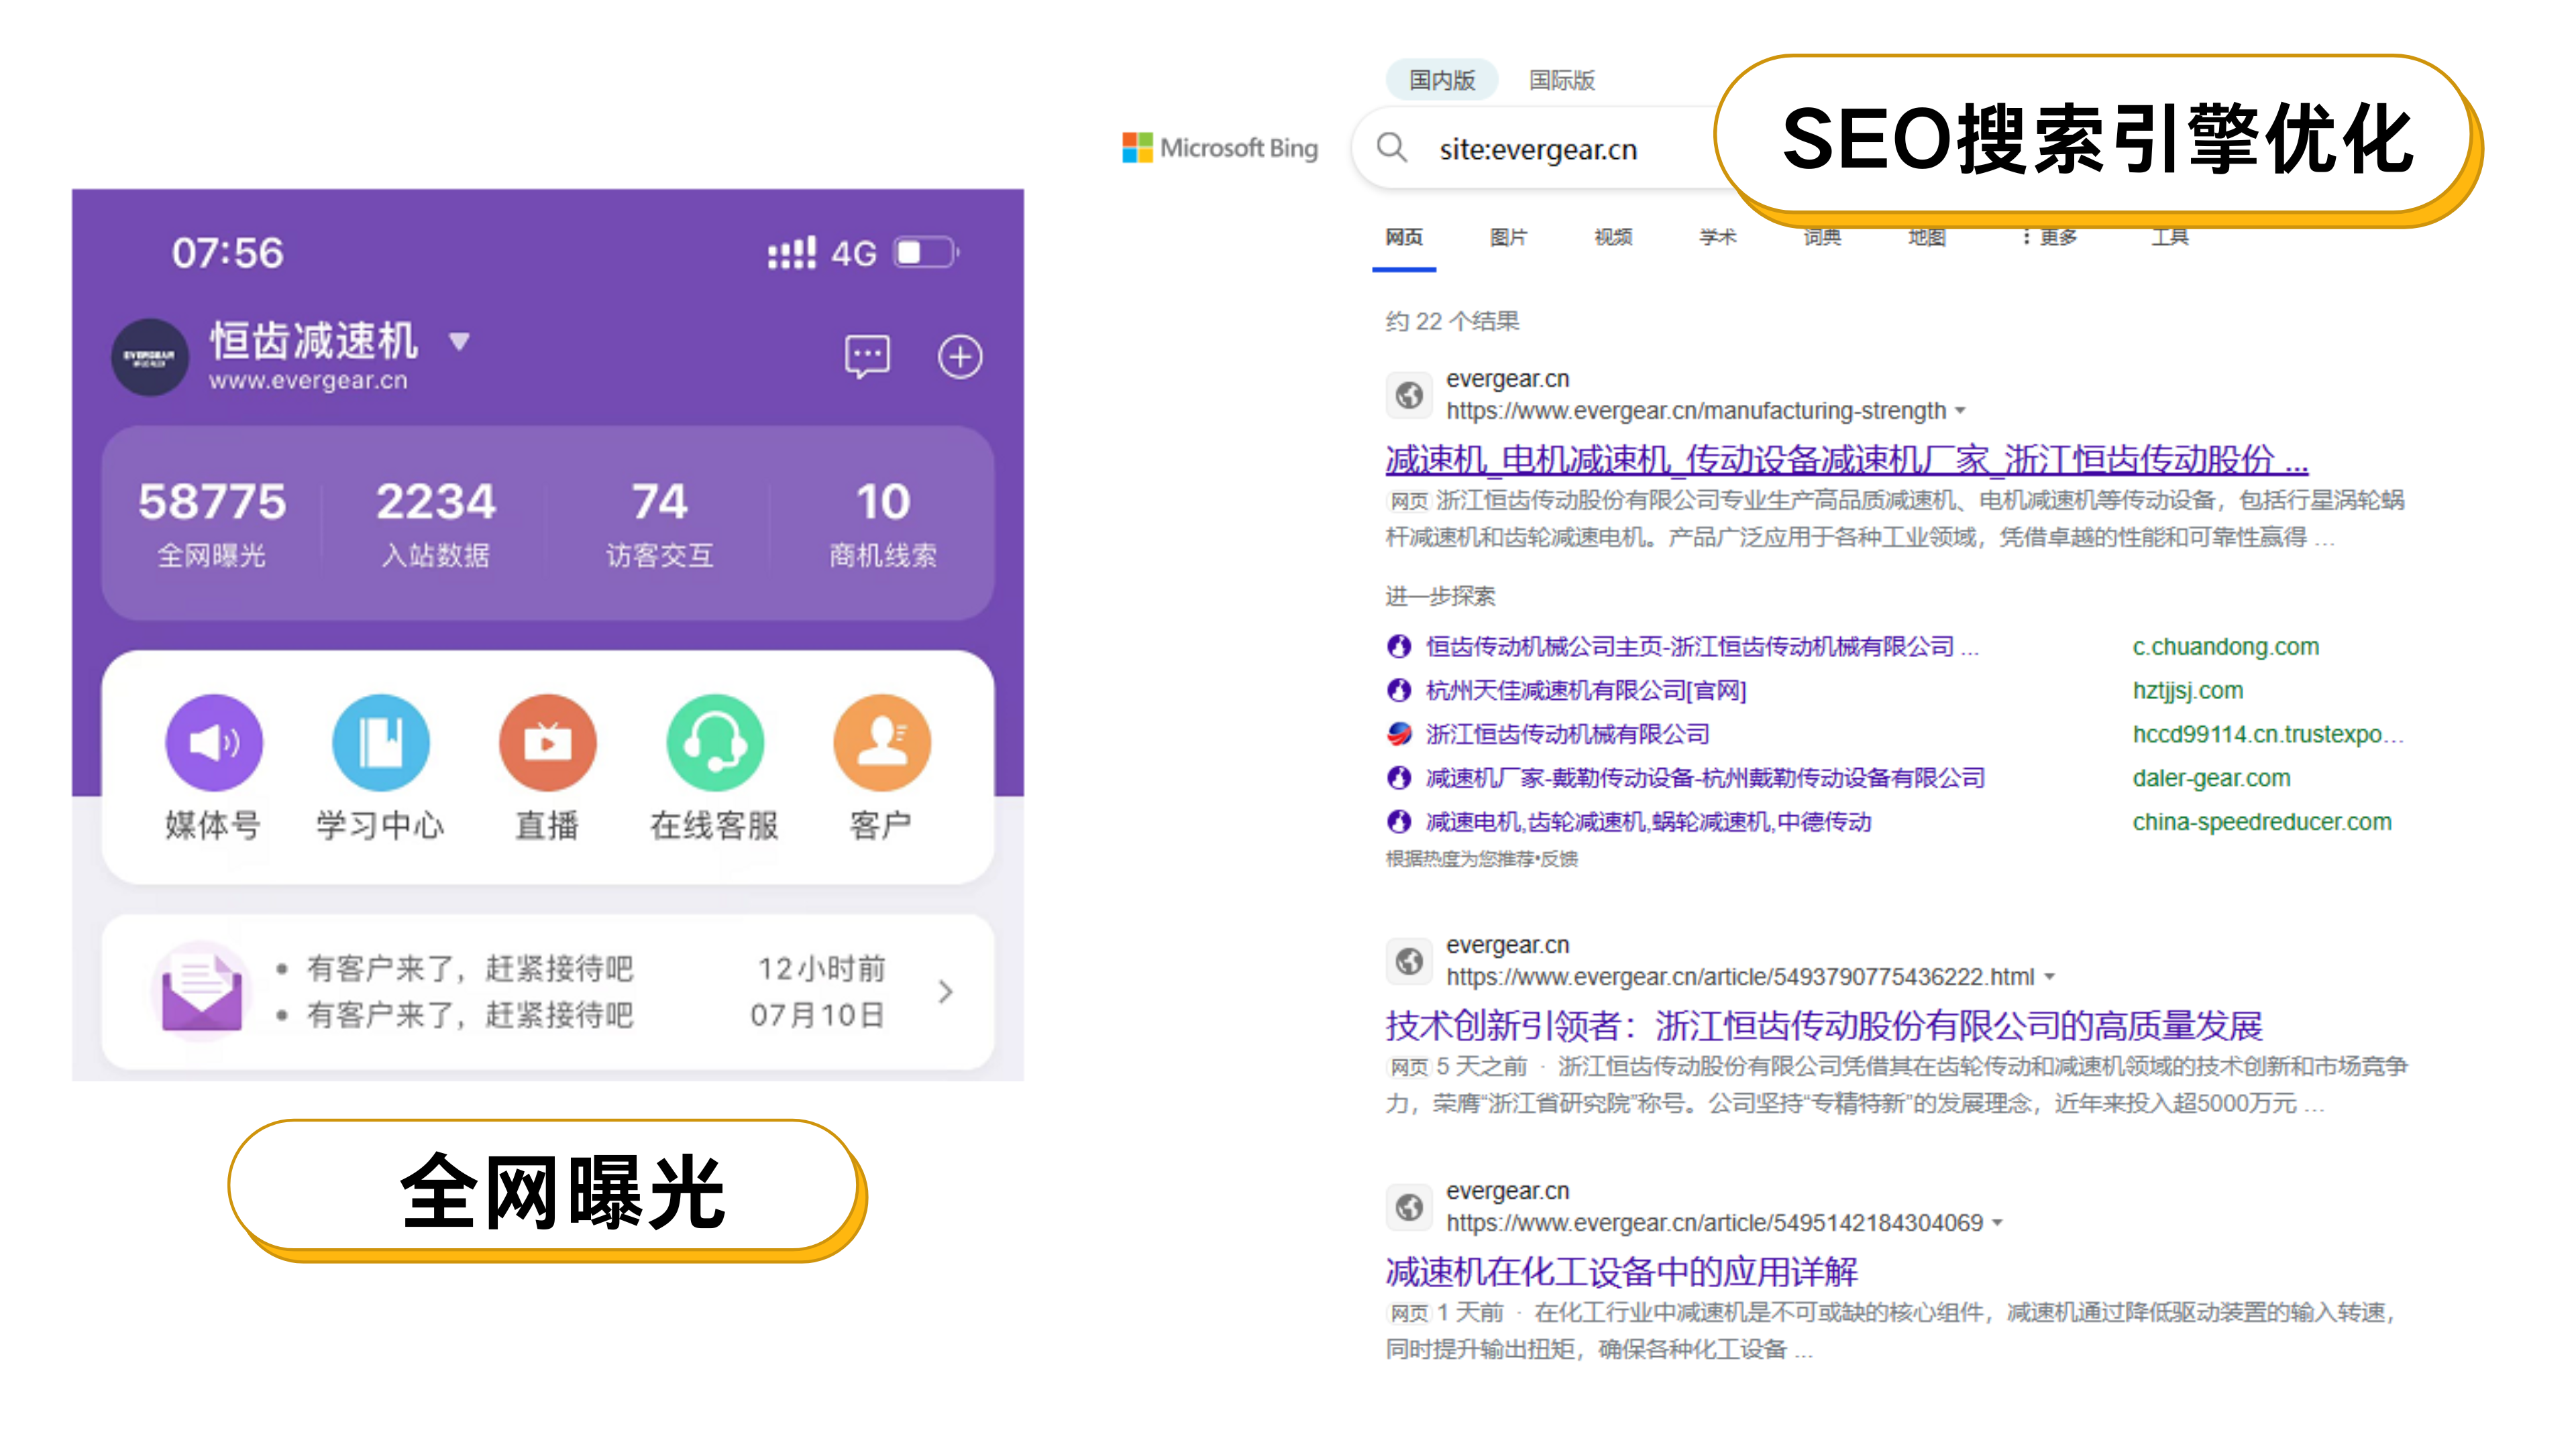This screenshot has width=2576, height=1448.
Task: Click the daler-gear.com domain link
Action: 2211,778
